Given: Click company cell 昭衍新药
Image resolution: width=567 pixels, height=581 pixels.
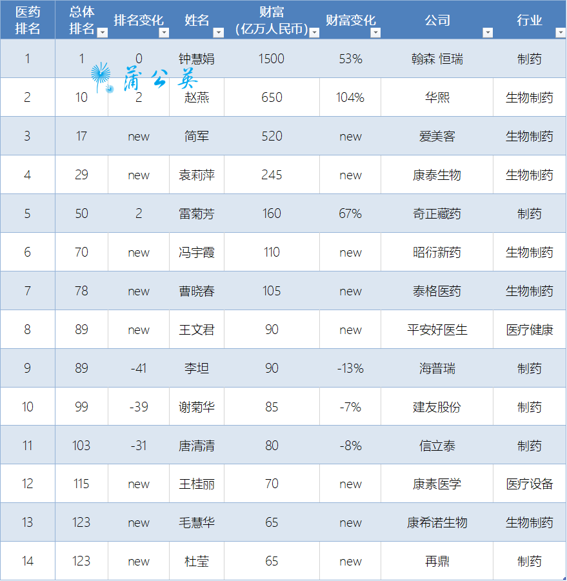Looking at the screenshot, I should click(x=437, y=252).
